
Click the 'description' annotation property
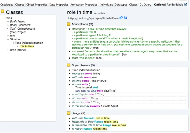point(79,29)
